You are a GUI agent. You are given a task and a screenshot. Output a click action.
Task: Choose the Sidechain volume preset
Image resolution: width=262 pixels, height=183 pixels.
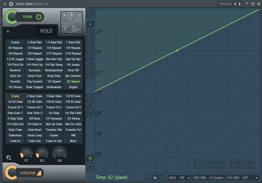(15, 135)
